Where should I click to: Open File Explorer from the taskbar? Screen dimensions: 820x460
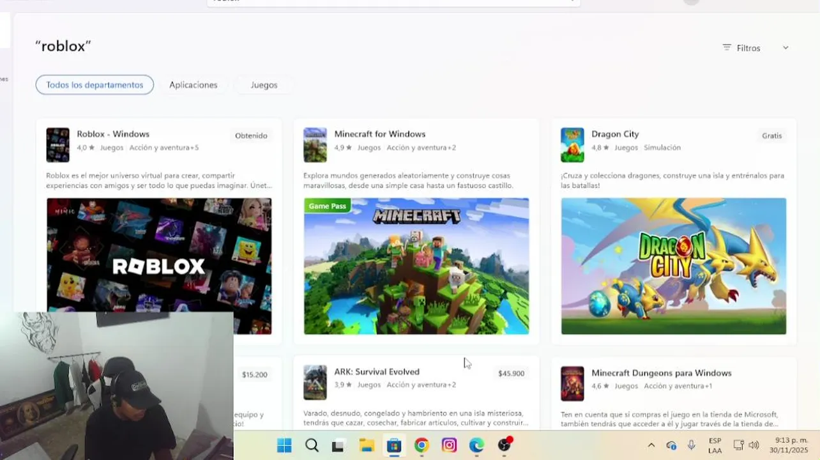pyautogui.click(x=366, y=445)
